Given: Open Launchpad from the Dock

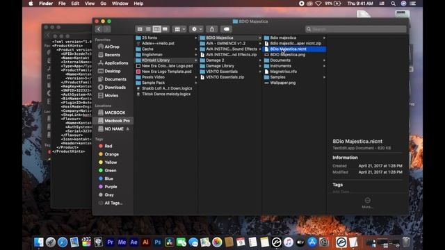Looking at the screenshot, I should click(51, 242).
